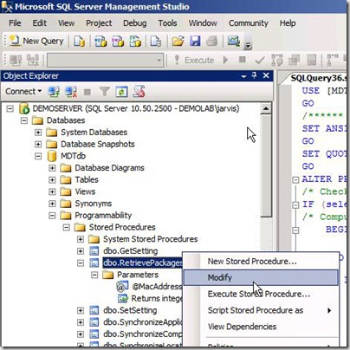Collapse the Programmability folder
The height and width of the screenshot is (350, 350).
pyautogui.click(x=52, y=216)
